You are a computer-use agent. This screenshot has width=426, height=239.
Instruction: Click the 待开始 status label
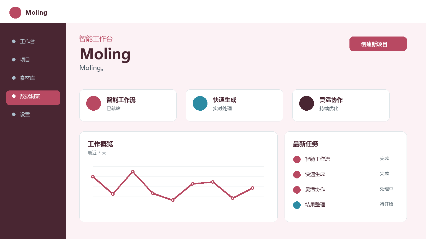[386, 204]
